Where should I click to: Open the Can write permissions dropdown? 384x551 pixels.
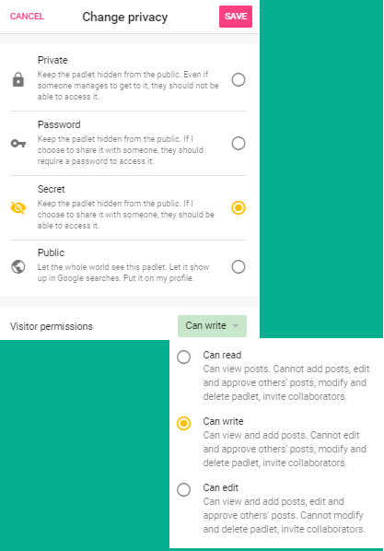(212, 326)
